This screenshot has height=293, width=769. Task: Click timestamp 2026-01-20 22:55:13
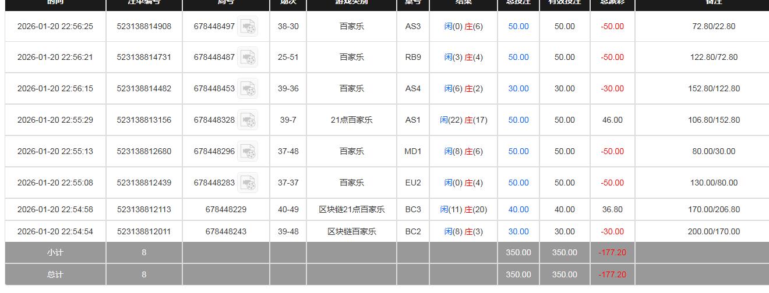(x=55, y=151)
